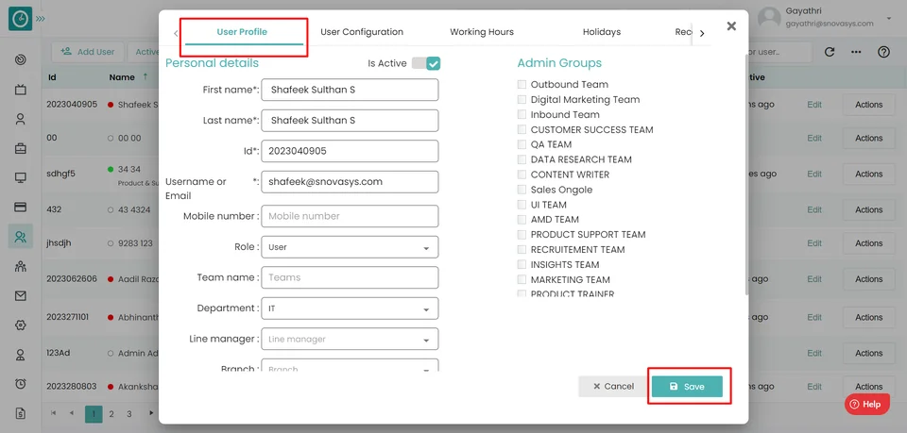907x433 pixels.
Task: Click the refresh icon in the toolbar
Action: tap(830, 52)
